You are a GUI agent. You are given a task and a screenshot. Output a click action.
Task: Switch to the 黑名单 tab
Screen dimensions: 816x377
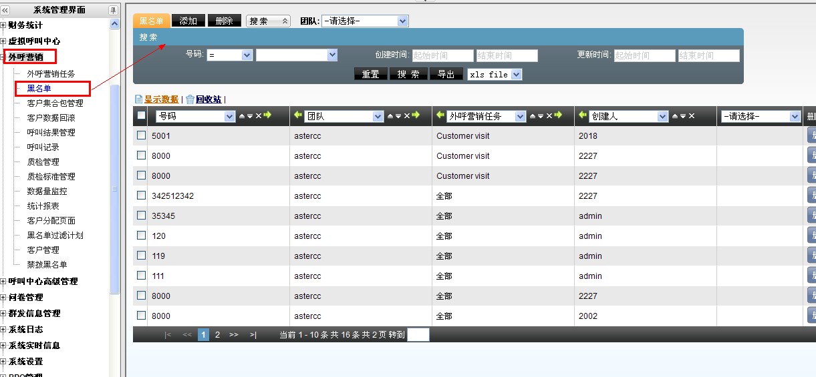[x=151, y=21]
